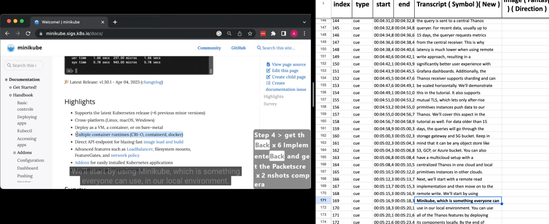Click the 'end' column header in spreadsheet
This screenshot has height=224, width=549.
pos(404,4)
